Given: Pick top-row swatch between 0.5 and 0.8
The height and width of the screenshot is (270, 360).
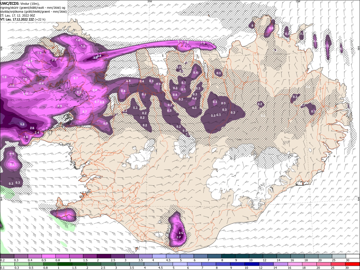Looking at the screenshot, I should point(48,256).
